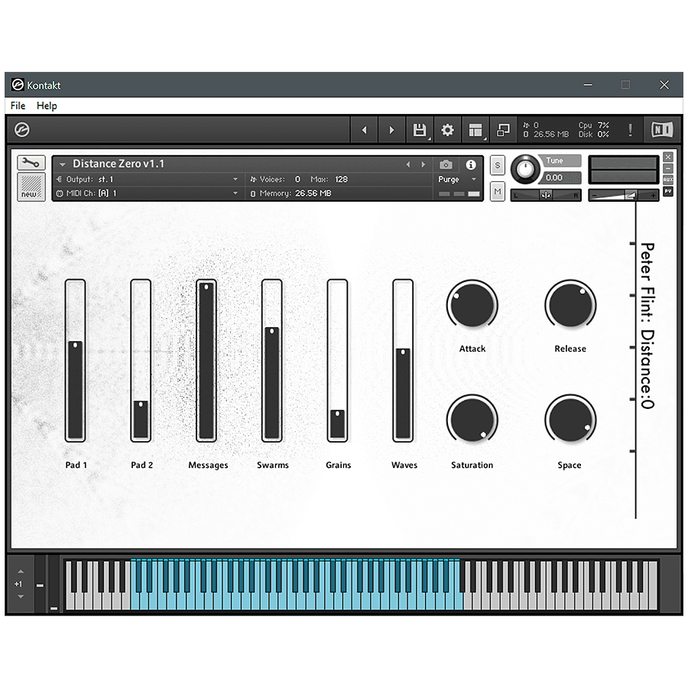Solo the instrument with S button

(x=497, y=165)
